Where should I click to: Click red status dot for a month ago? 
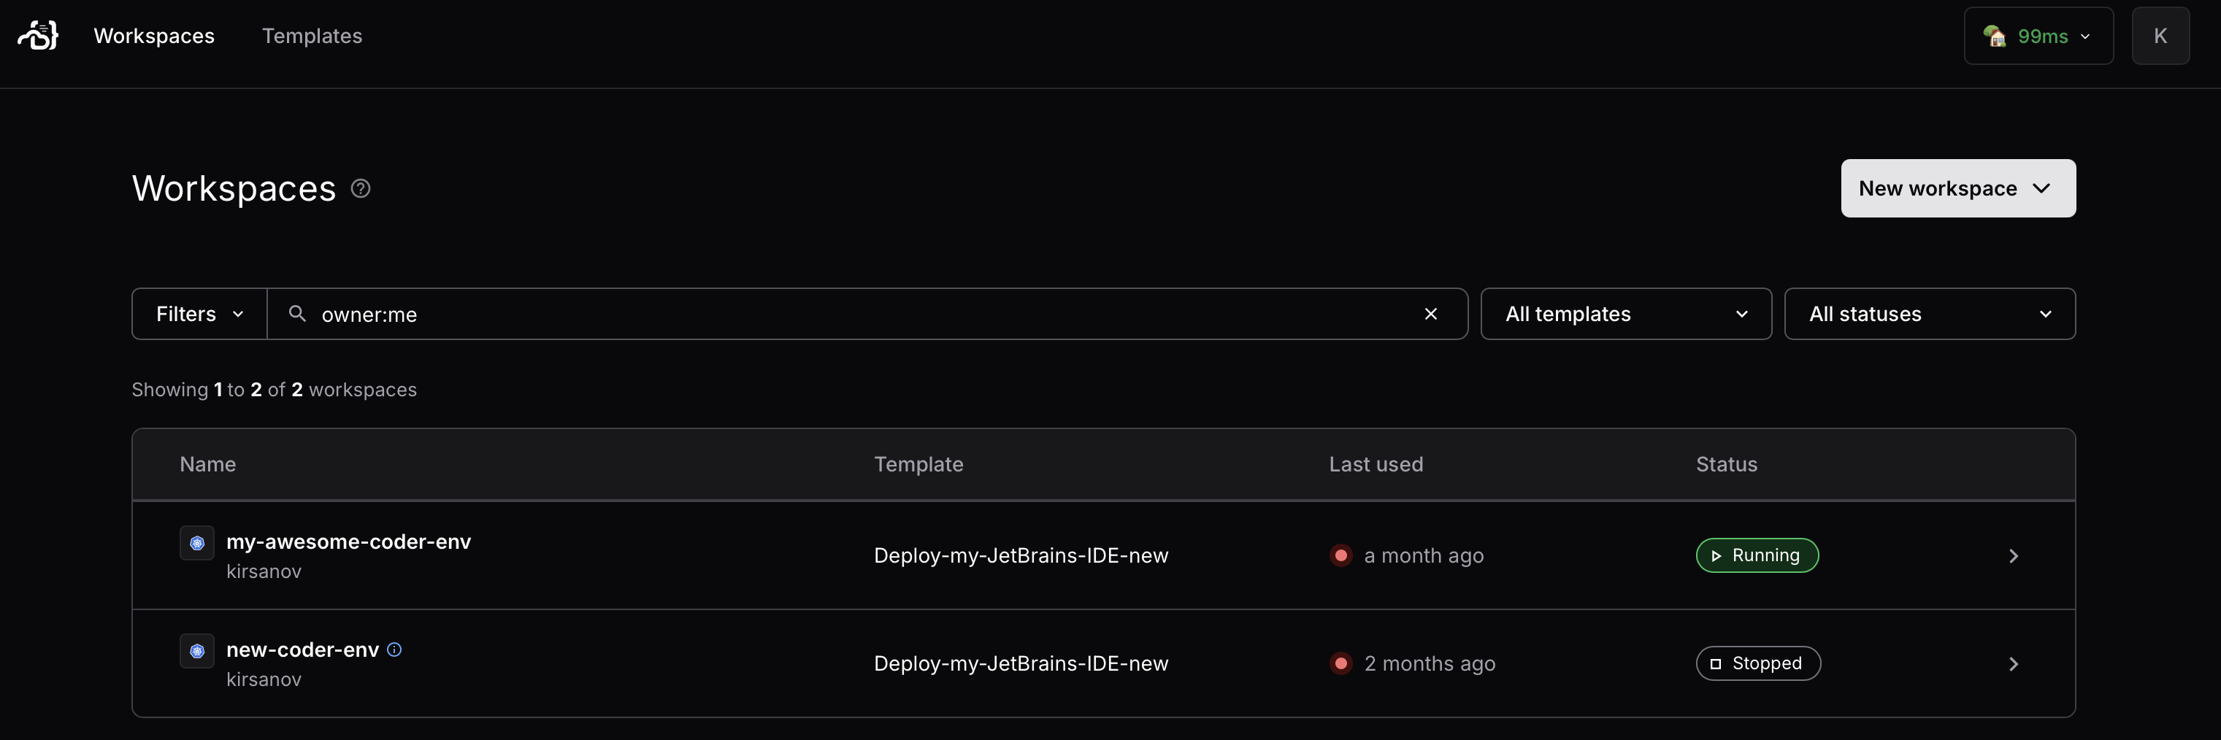pyautogui.click(x=1340, y=555)
